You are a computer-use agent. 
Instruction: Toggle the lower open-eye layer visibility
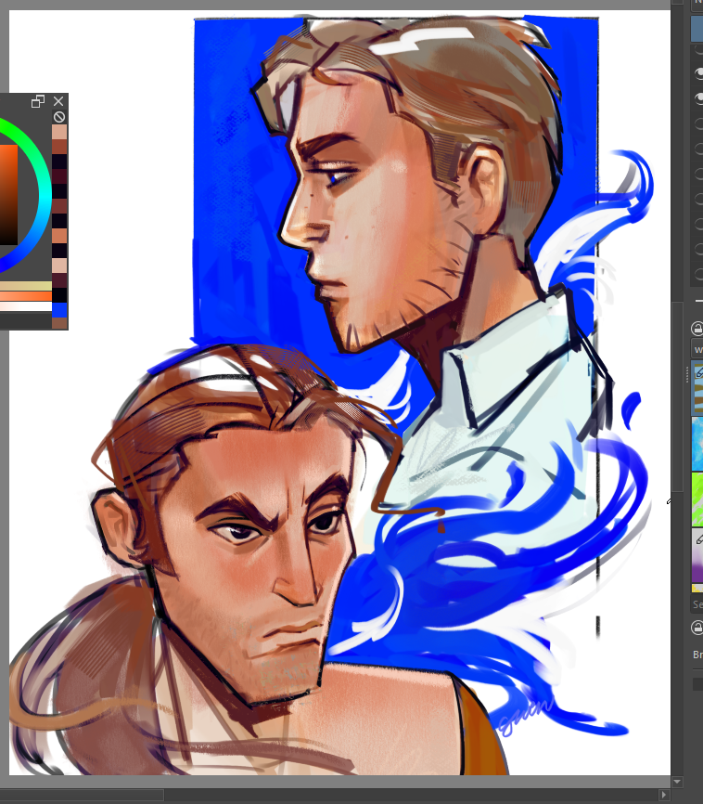pos(698,98)
